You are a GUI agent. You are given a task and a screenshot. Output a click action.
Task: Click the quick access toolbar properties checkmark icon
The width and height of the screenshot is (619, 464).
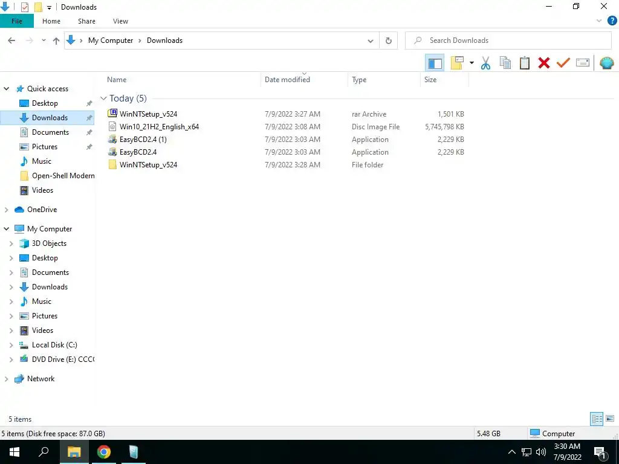click(24, 7)
